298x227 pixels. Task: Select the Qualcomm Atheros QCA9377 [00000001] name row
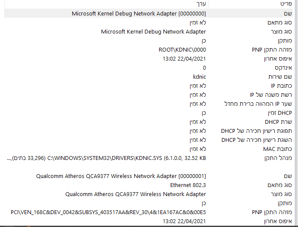[121, 176]
